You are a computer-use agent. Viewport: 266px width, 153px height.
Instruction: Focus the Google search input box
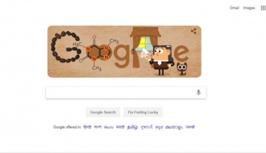click(x=126, y=92)
